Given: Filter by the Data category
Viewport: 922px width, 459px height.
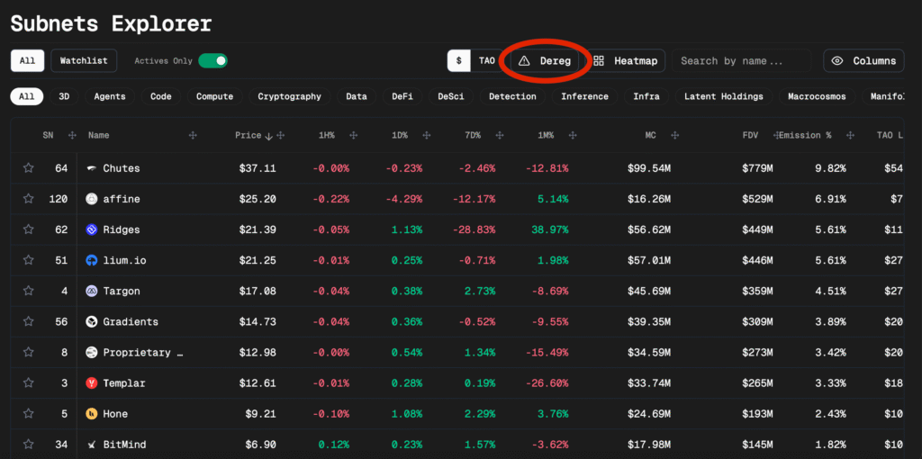Looking at the screenshot, I should point(357,96).
